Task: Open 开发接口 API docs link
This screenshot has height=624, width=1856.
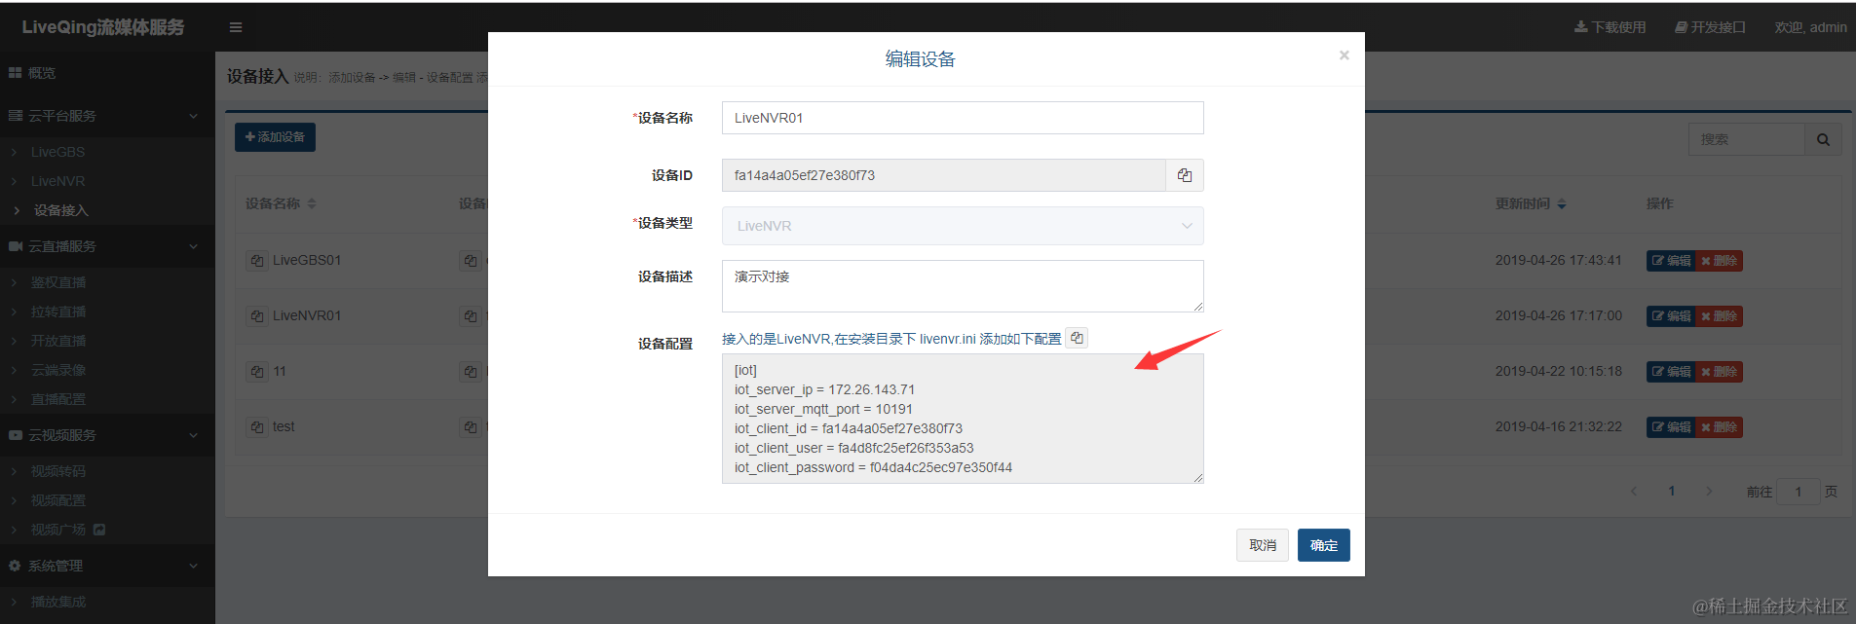Action: point(1711,27)
